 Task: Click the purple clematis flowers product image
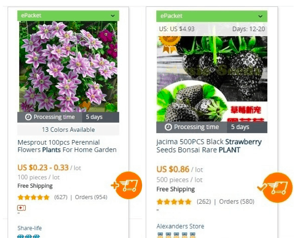pyautogui.click(x=68, y=66)
